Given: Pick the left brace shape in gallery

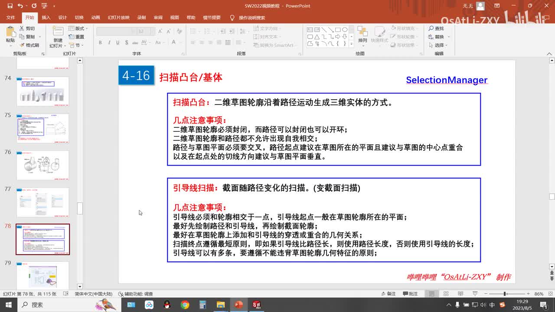Looking at the screenshot, I should 338,44.
